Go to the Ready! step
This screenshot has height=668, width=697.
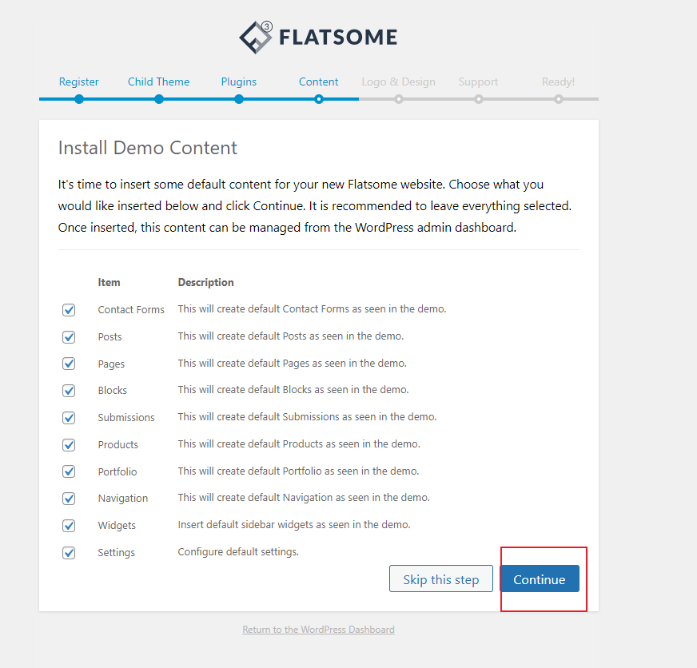tap(558, 82)
